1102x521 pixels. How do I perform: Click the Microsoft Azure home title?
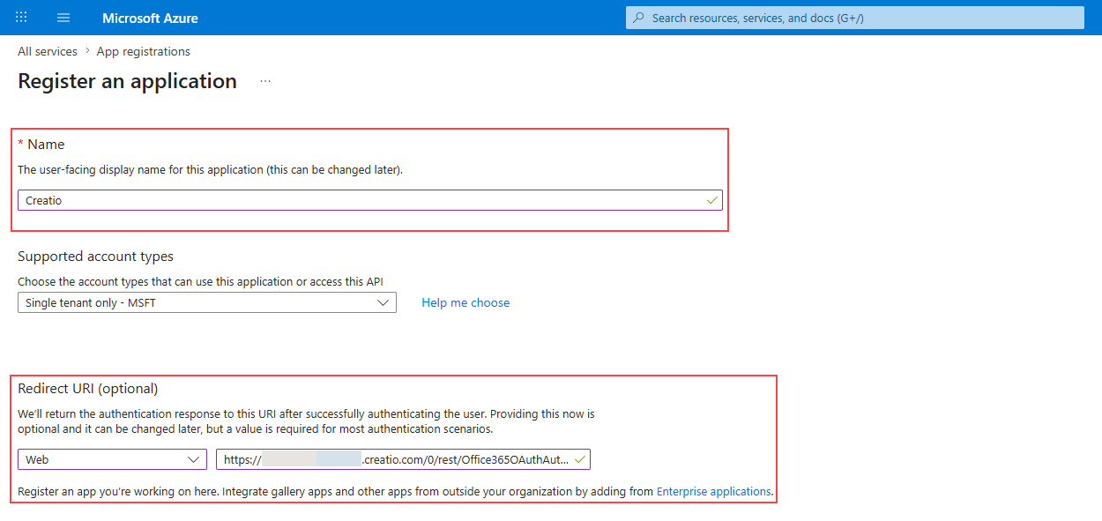(150, 18)
